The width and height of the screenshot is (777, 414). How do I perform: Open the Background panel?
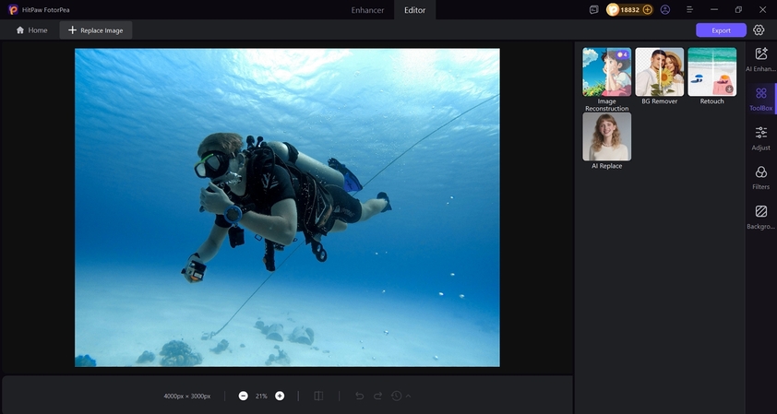click(760, 217)
